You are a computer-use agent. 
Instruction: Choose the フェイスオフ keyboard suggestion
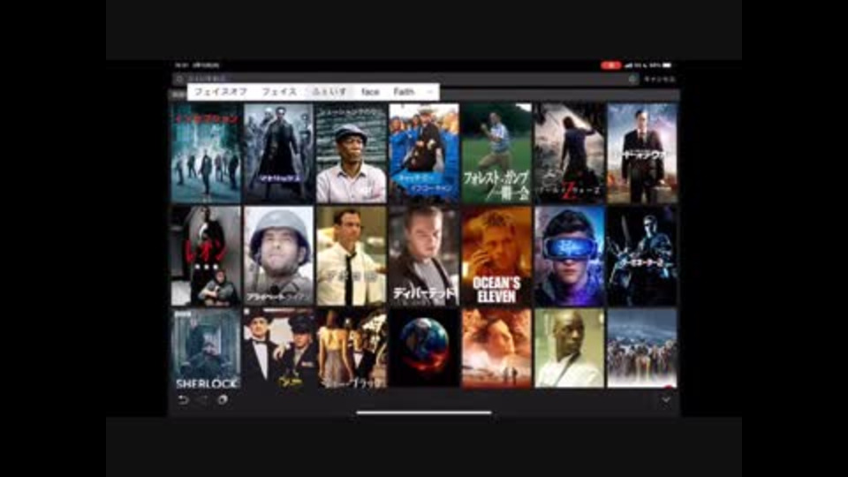(220, 92)
